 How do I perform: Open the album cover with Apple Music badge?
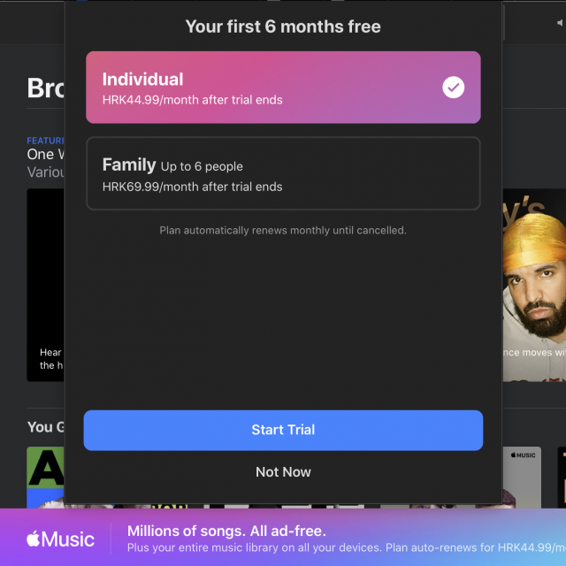coord(522,478)
